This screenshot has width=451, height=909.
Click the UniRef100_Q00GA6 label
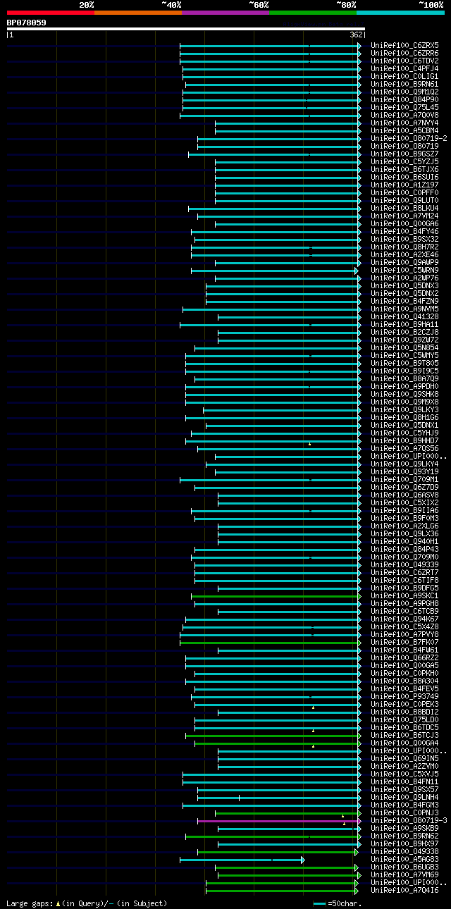(404, 223)
